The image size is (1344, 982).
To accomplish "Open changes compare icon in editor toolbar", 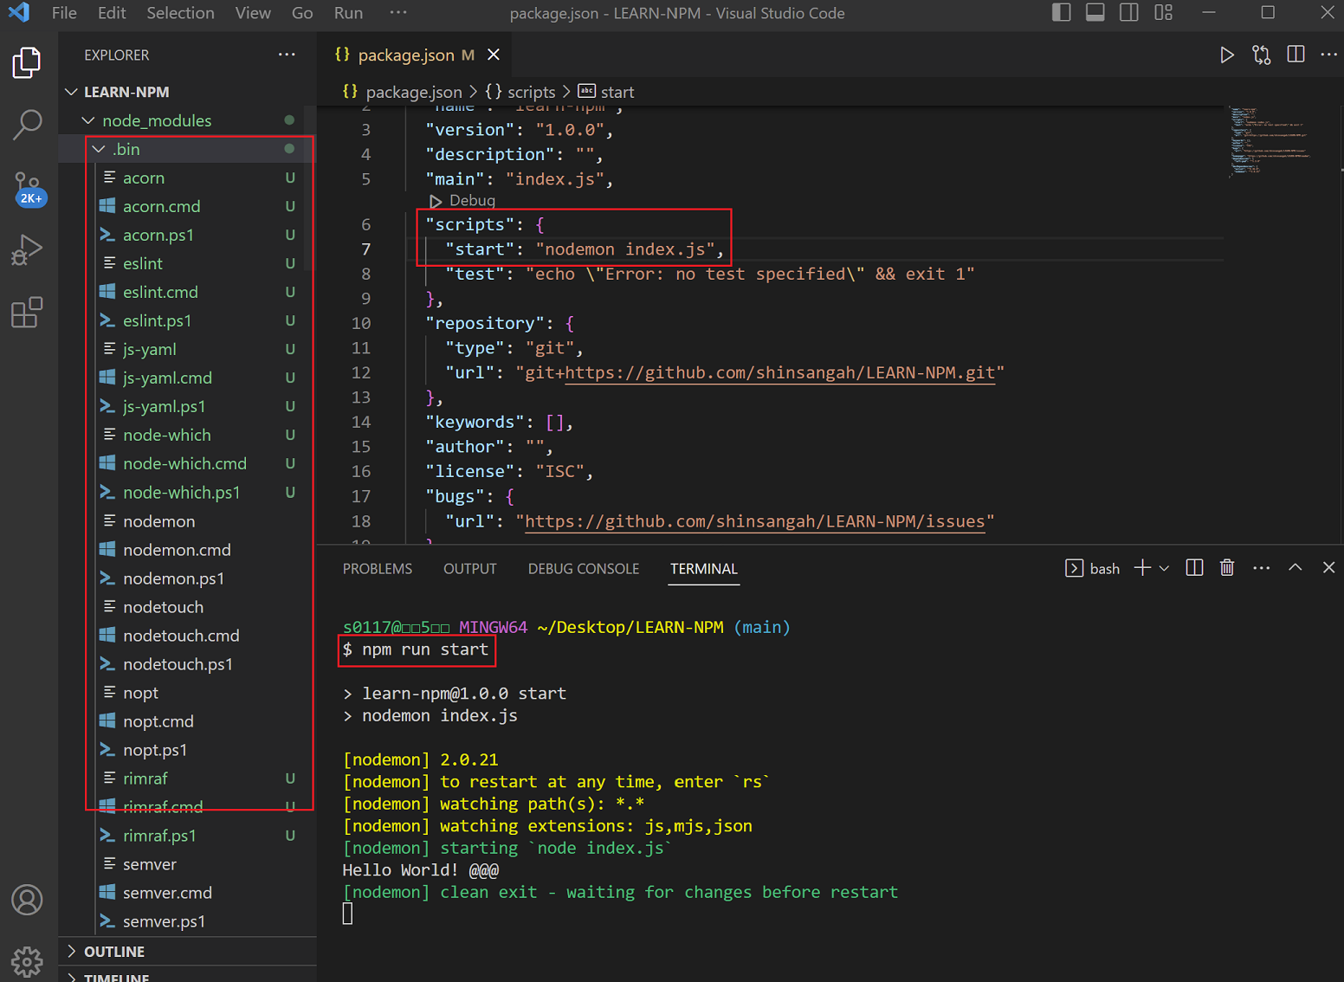I will click(1262, 55).
